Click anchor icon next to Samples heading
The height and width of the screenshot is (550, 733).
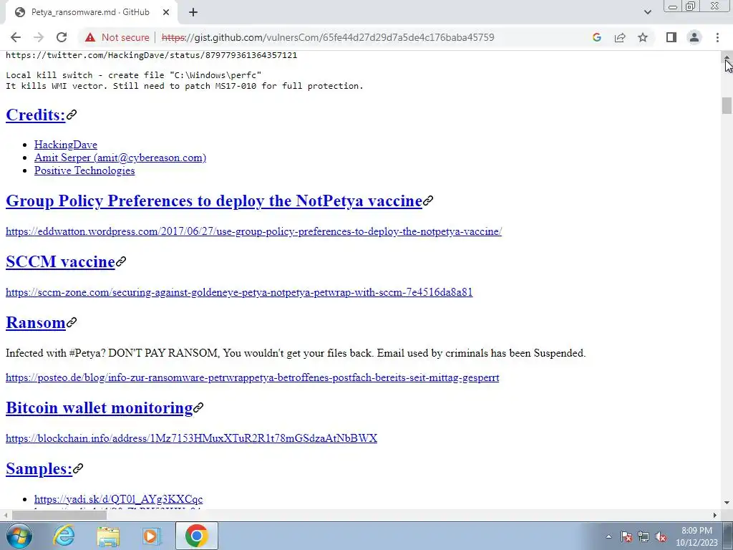click(77, 468)
